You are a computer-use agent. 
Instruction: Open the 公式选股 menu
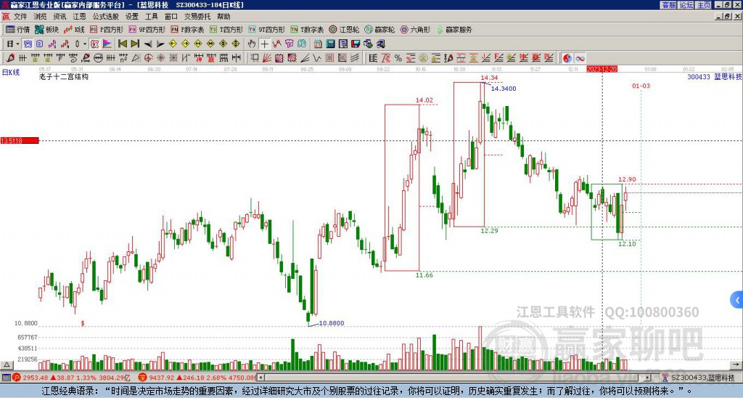tap(106, 17)
